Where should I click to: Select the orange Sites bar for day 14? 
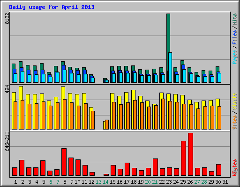pos(107,124)
